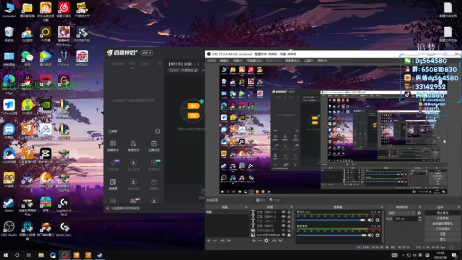
Task: Open the WeGame desktop shortcut
Action: click(x=64, y=83)
